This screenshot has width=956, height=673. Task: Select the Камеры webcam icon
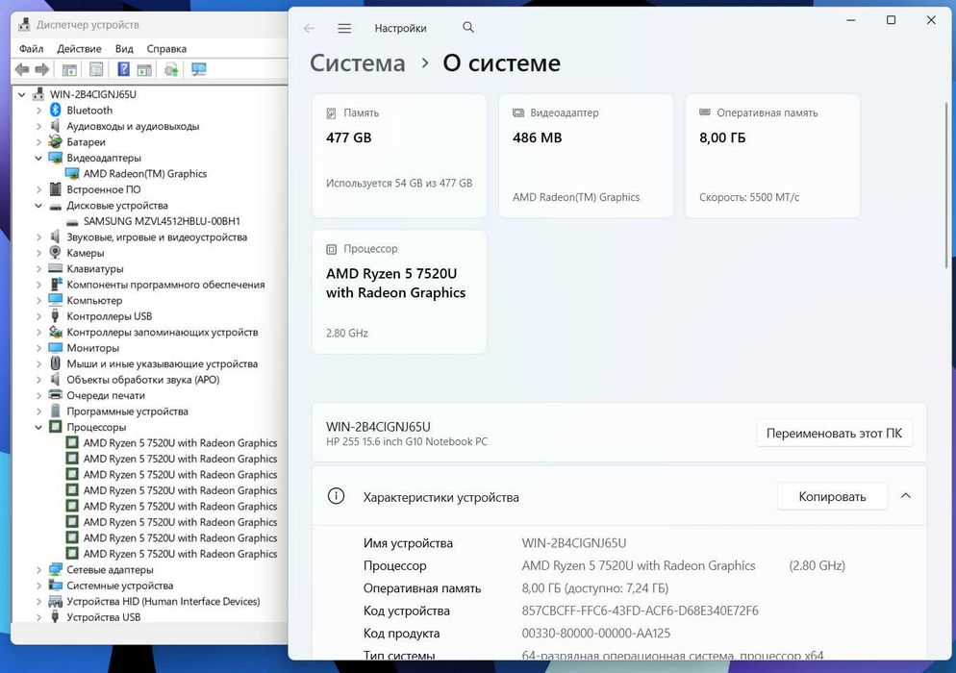[x=56, y=252]
